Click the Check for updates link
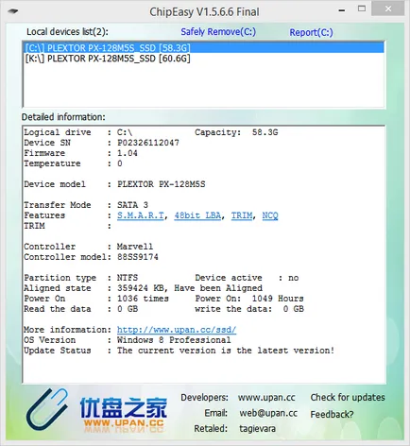 348,398
